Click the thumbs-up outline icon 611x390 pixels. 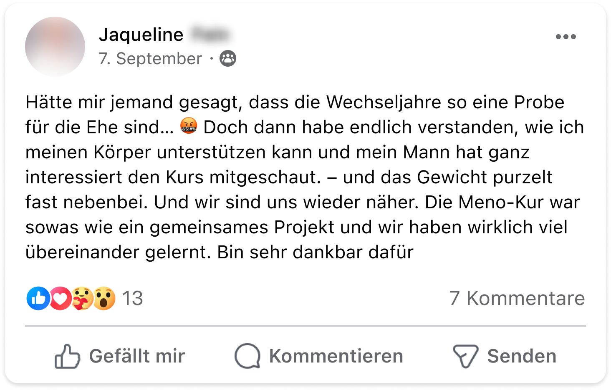[x=67, y=356]
